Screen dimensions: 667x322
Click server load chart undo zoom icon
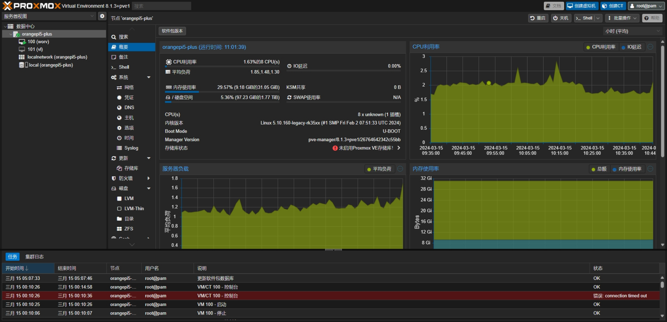click(x=400, y=169)
